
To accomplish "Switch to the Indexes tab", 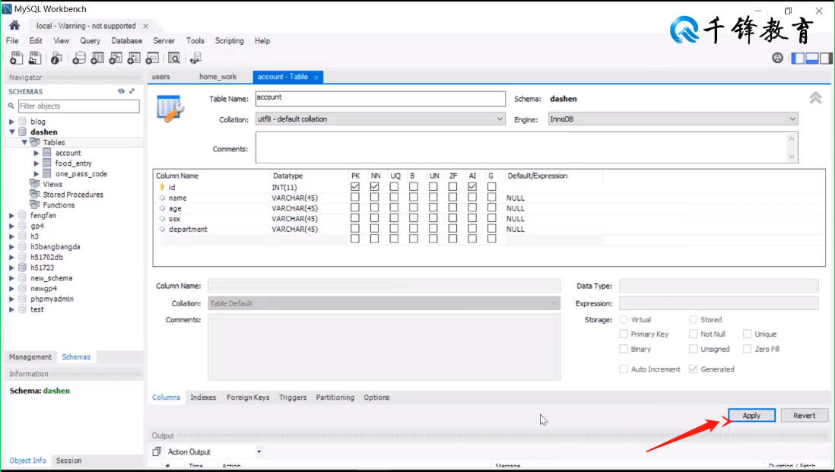I will point(203,398).
